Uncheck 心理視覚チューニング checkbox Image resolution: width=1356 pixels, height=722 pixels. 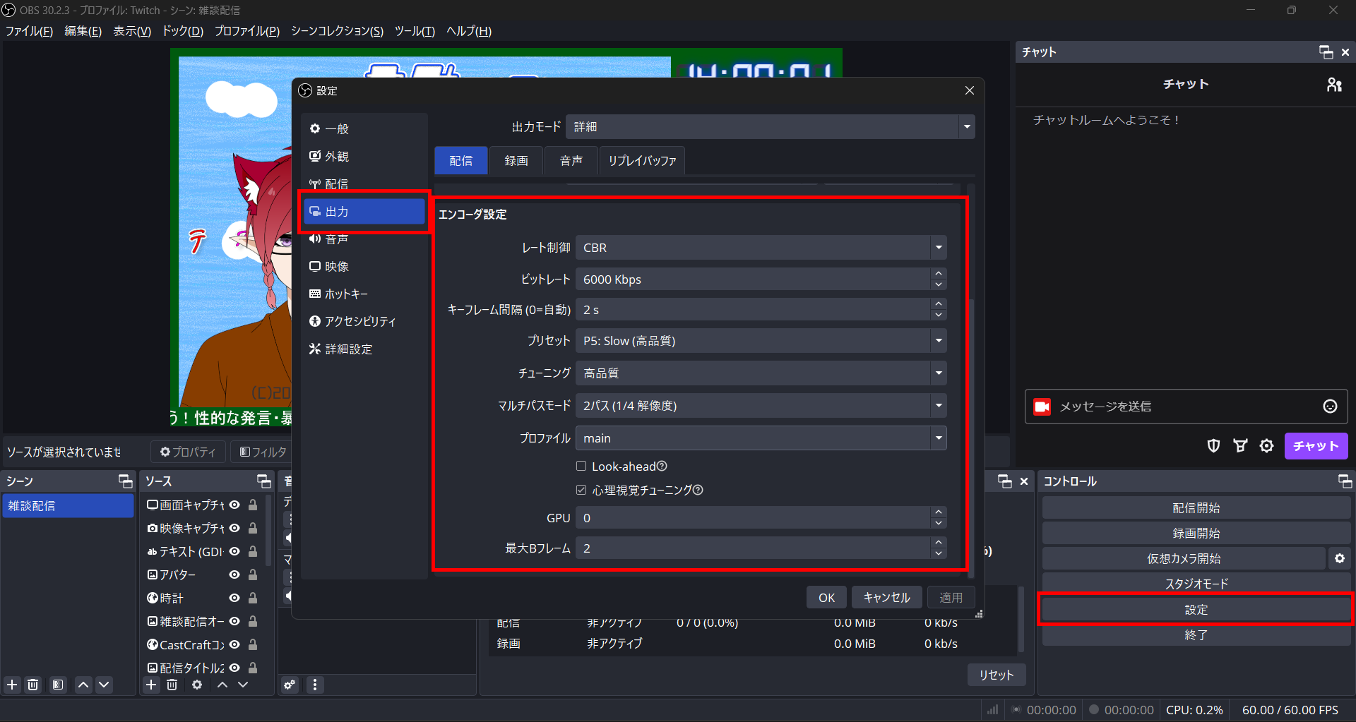click(x=581, y=490)
